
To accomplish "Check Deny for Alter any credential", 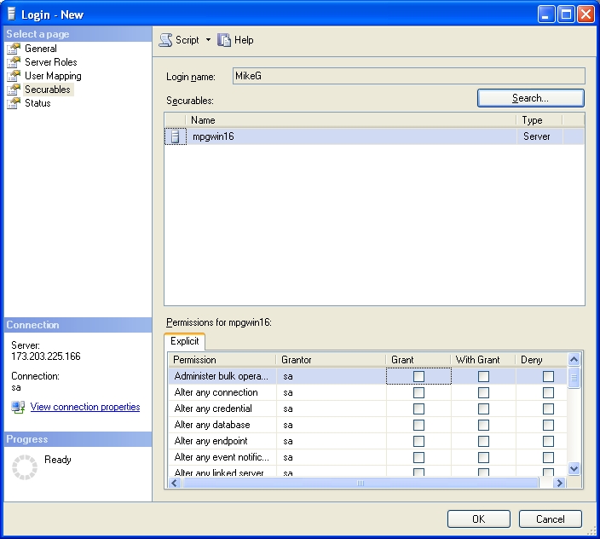I will coord(548,409).
